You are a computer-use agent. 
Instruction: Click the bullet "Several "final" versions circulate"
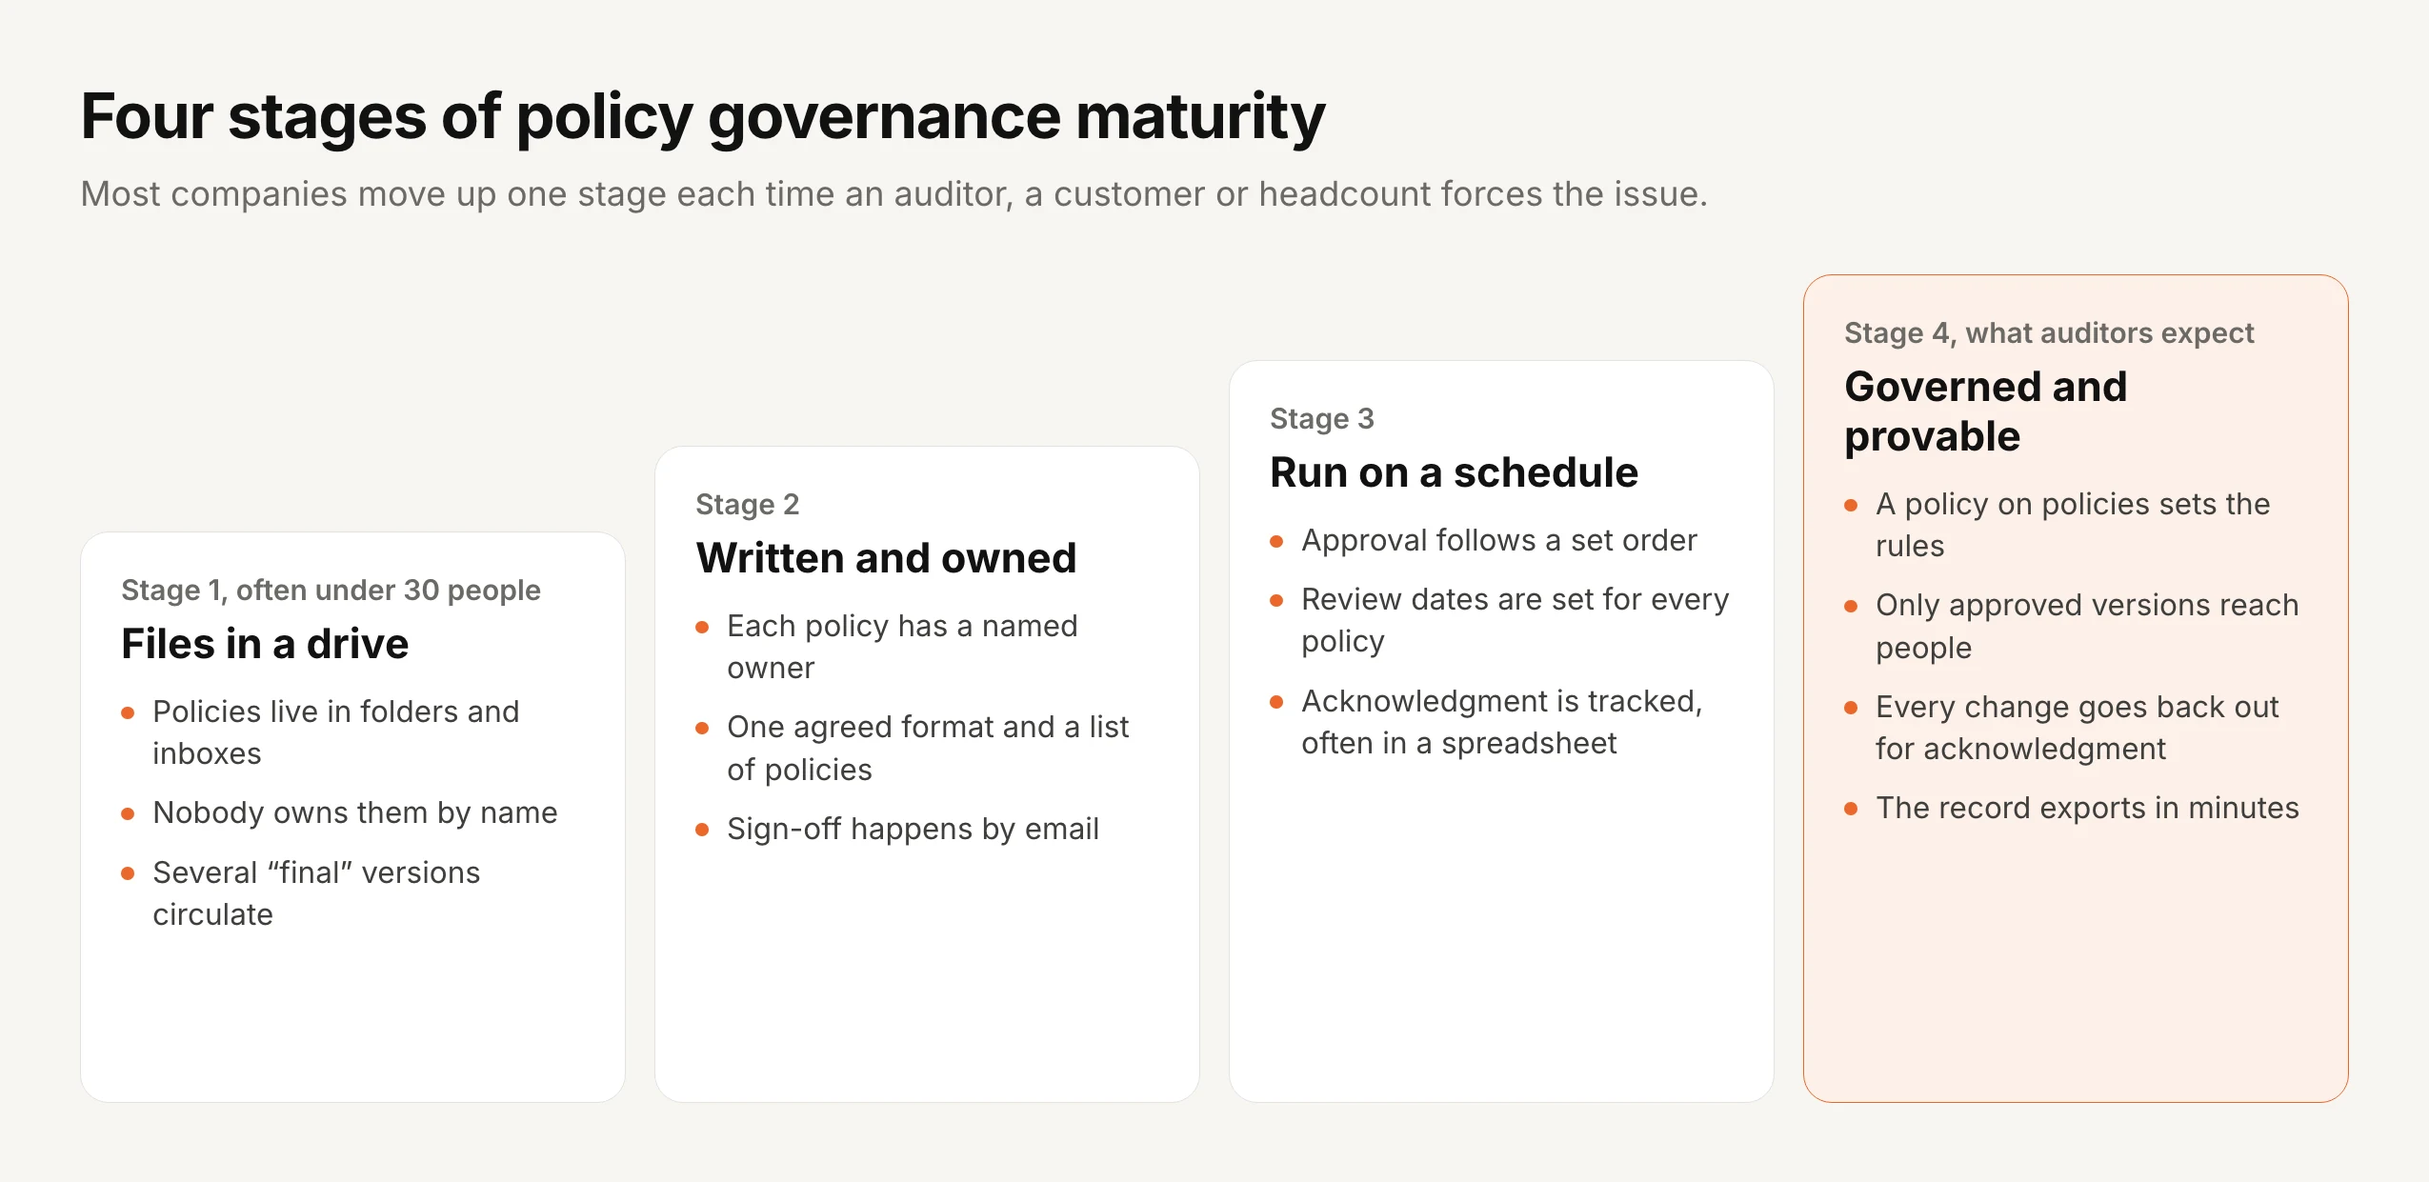point(316,893)
